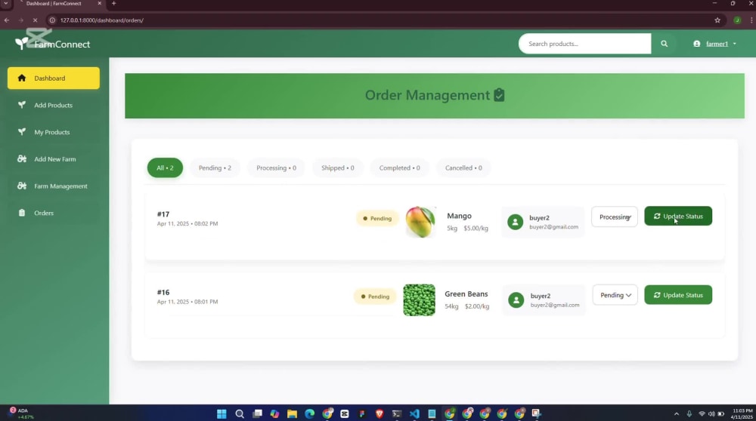Click the Pending badge on order #17

377,219
